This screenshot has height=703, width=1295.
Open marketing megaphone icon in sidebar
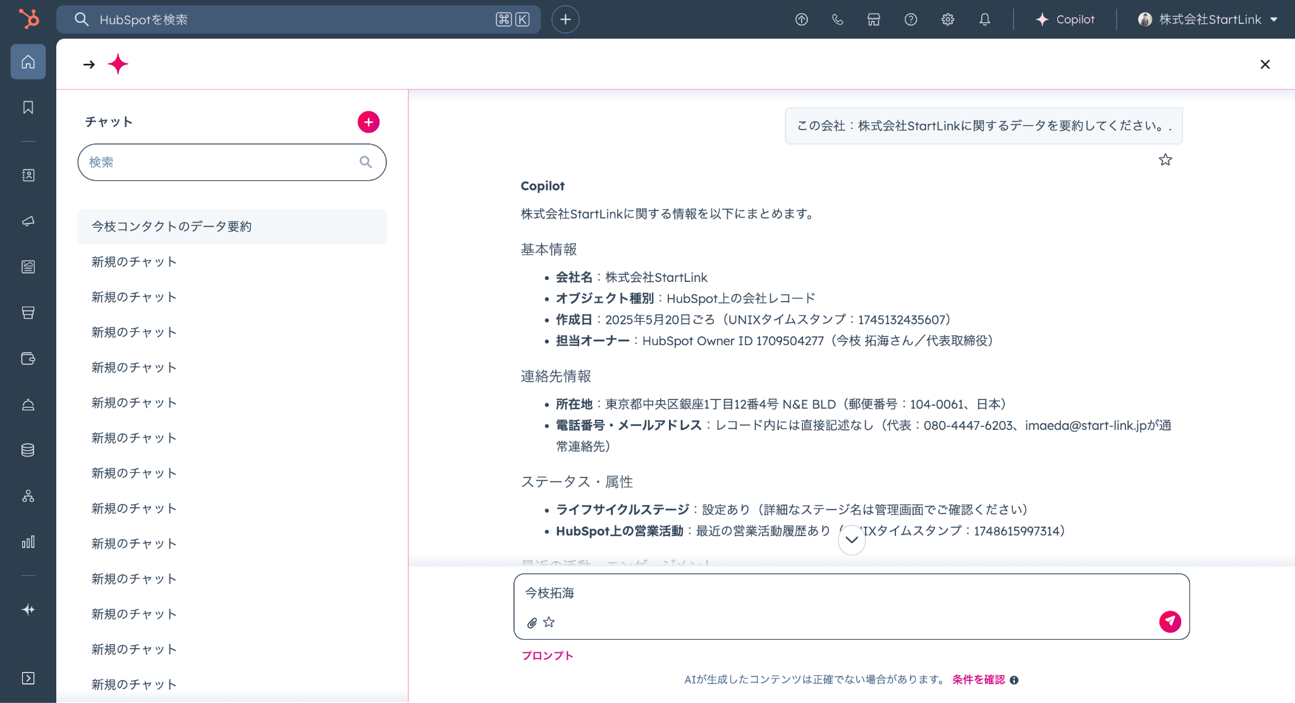(28, 221)
